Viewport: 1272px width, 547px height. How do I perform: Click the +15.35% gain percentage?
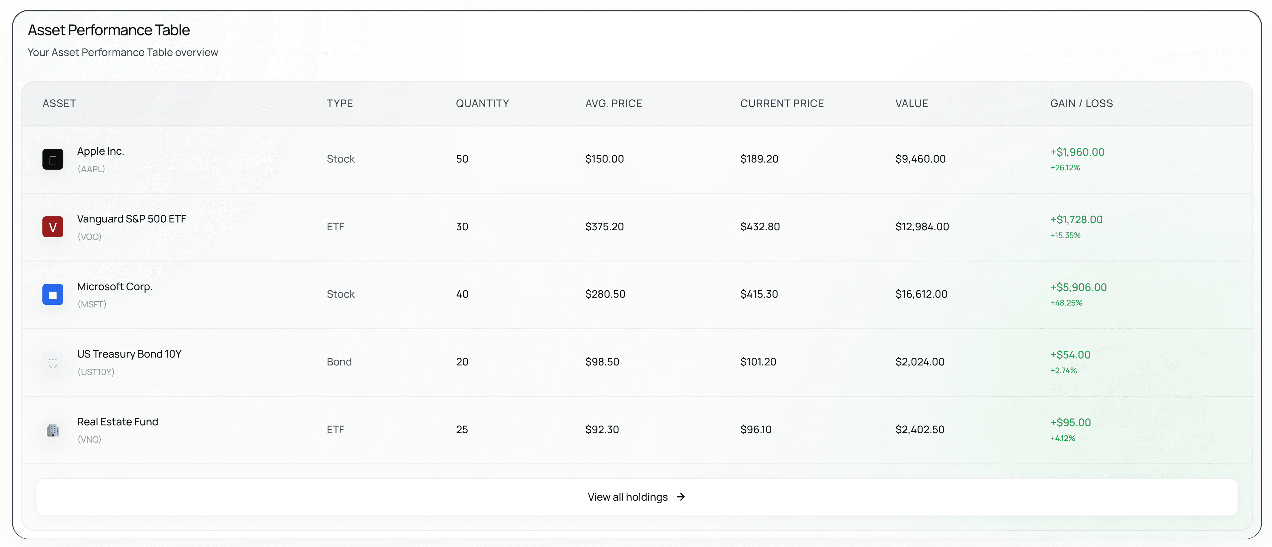(x=1066, y=236)
